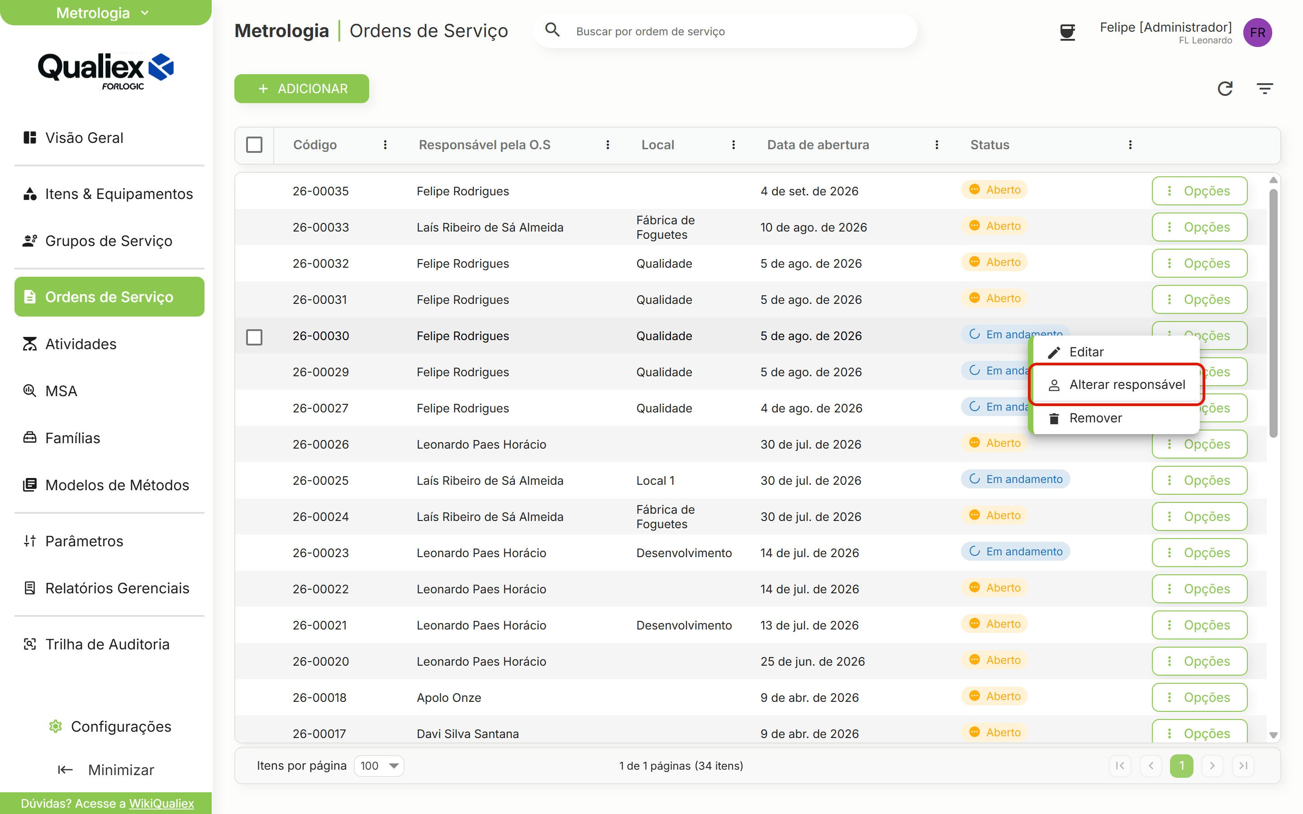Image resolution: width=1303 pixels, height=814 pixels.
Task: Click Em andamento status for 26-00025
Action: pyautogui.click(x=1015, y=479)
